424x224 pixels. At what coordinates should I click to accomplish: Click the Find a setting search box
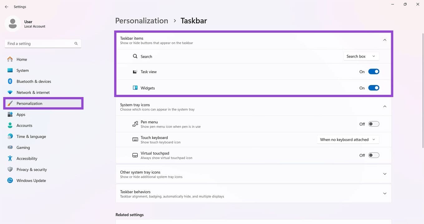43,44
